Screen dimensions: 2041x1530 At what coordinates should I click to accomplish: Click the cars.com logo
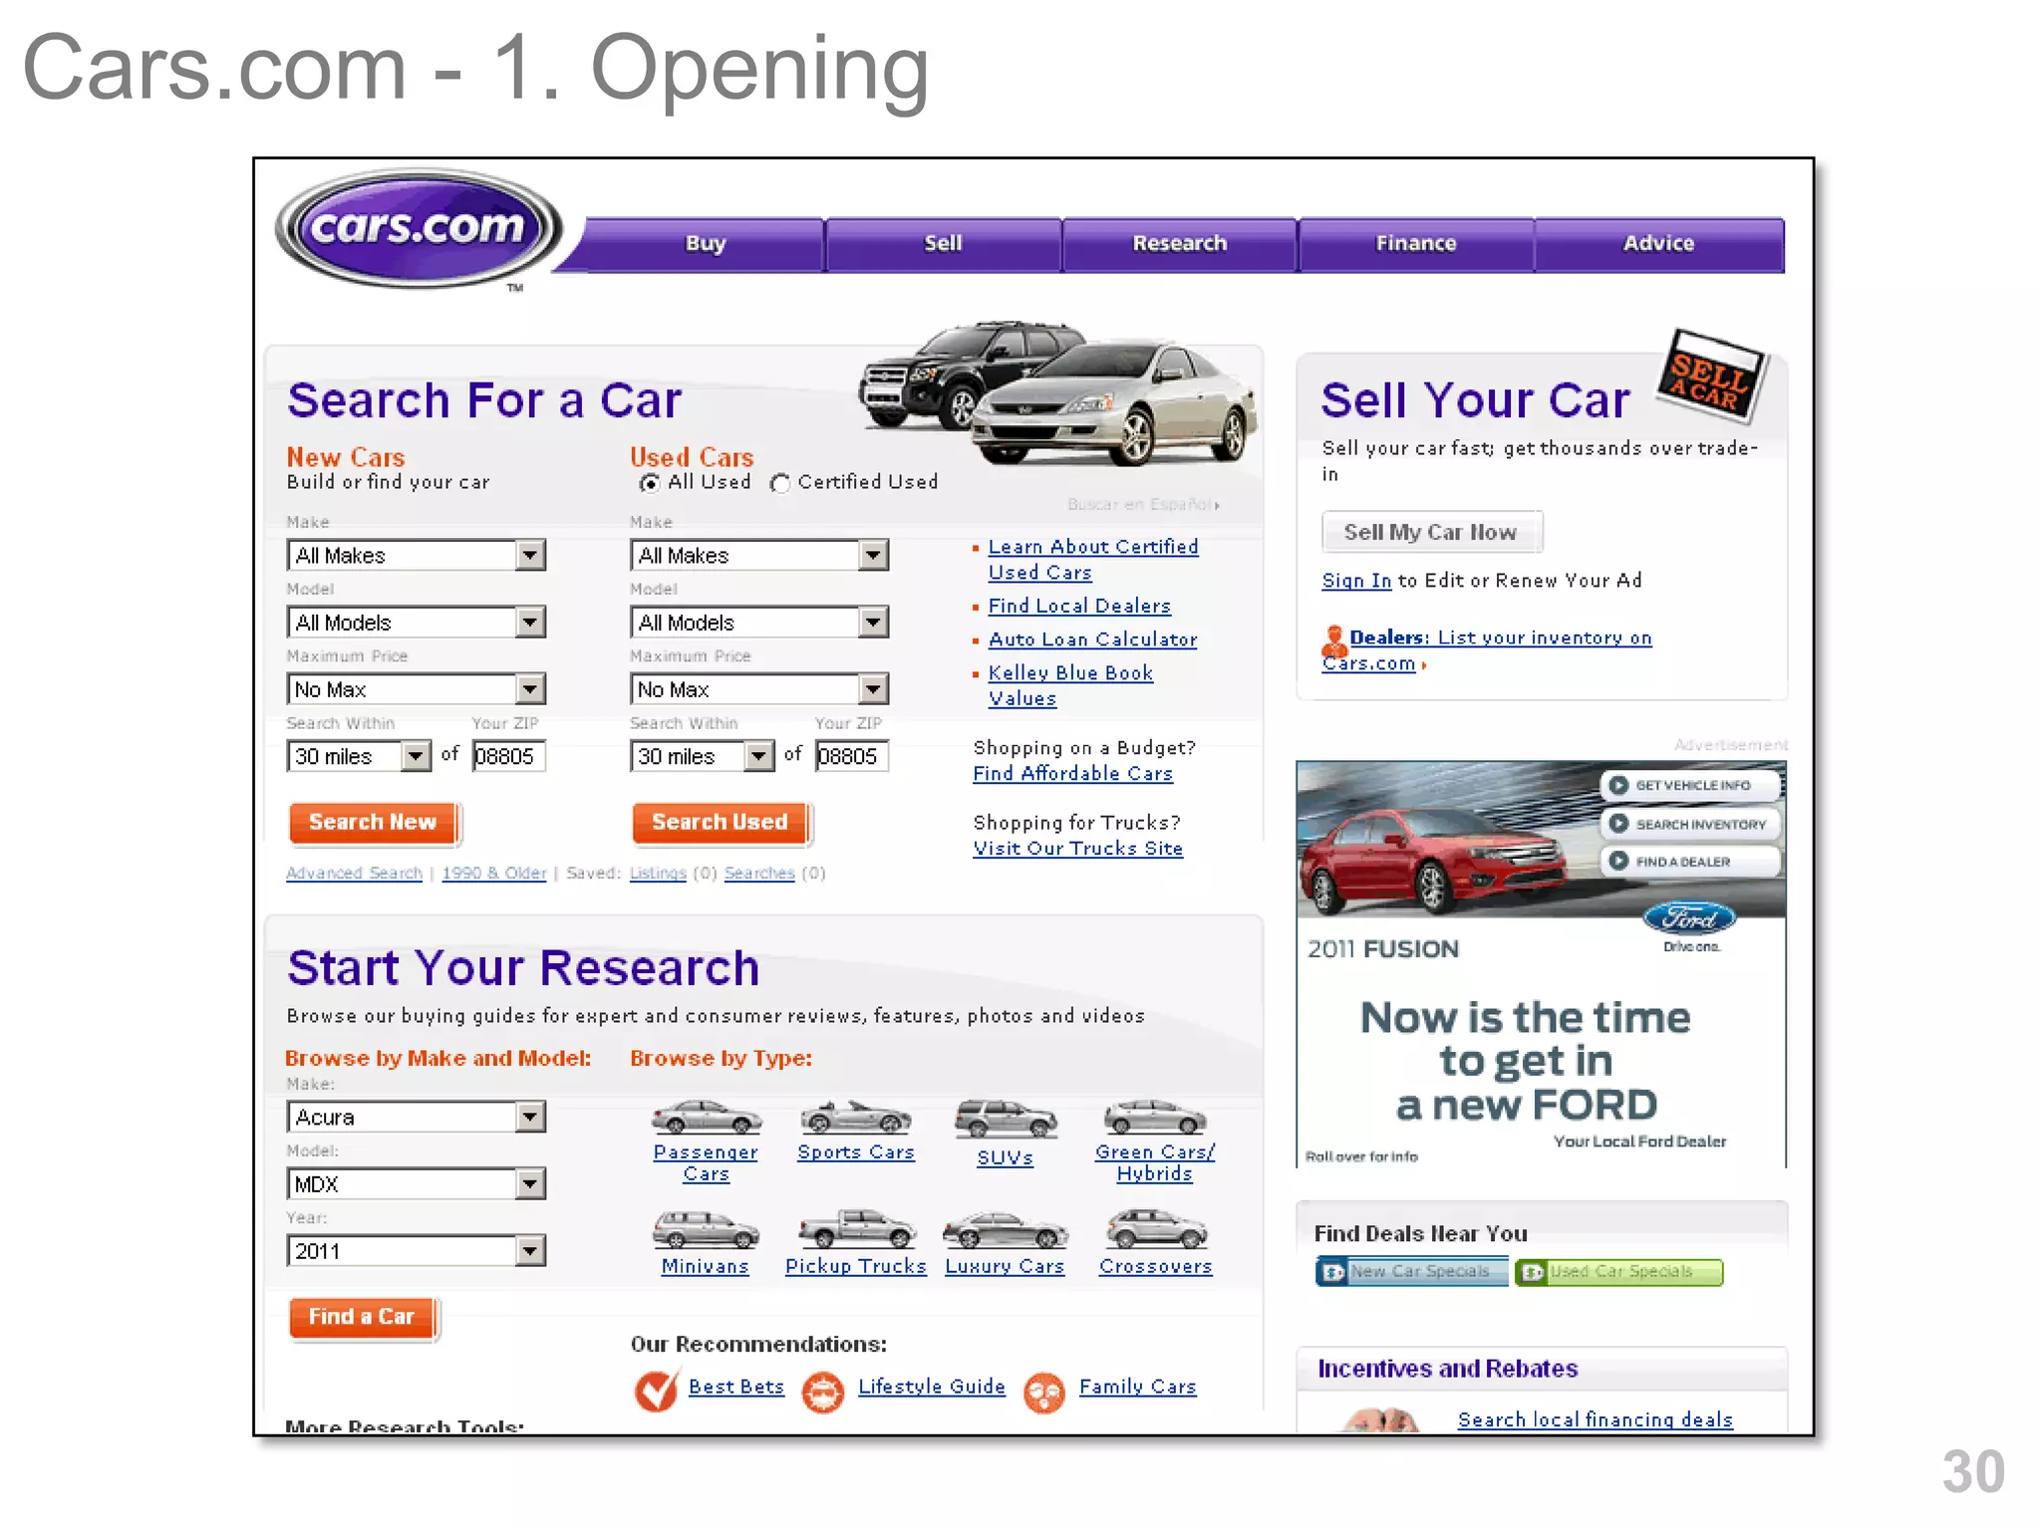[x=419, y=228]
